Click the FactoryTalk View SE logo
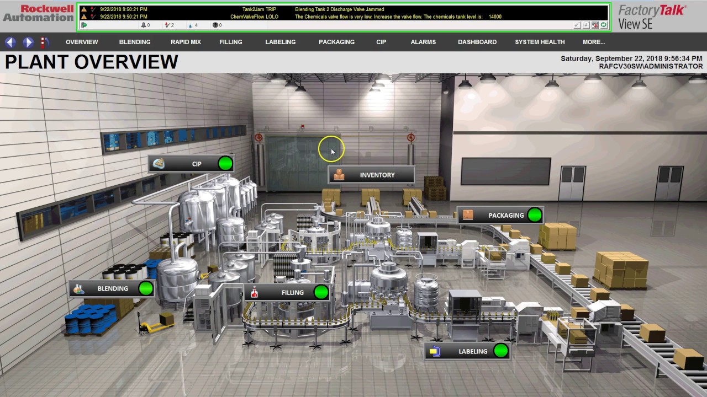 click(652, 17)
